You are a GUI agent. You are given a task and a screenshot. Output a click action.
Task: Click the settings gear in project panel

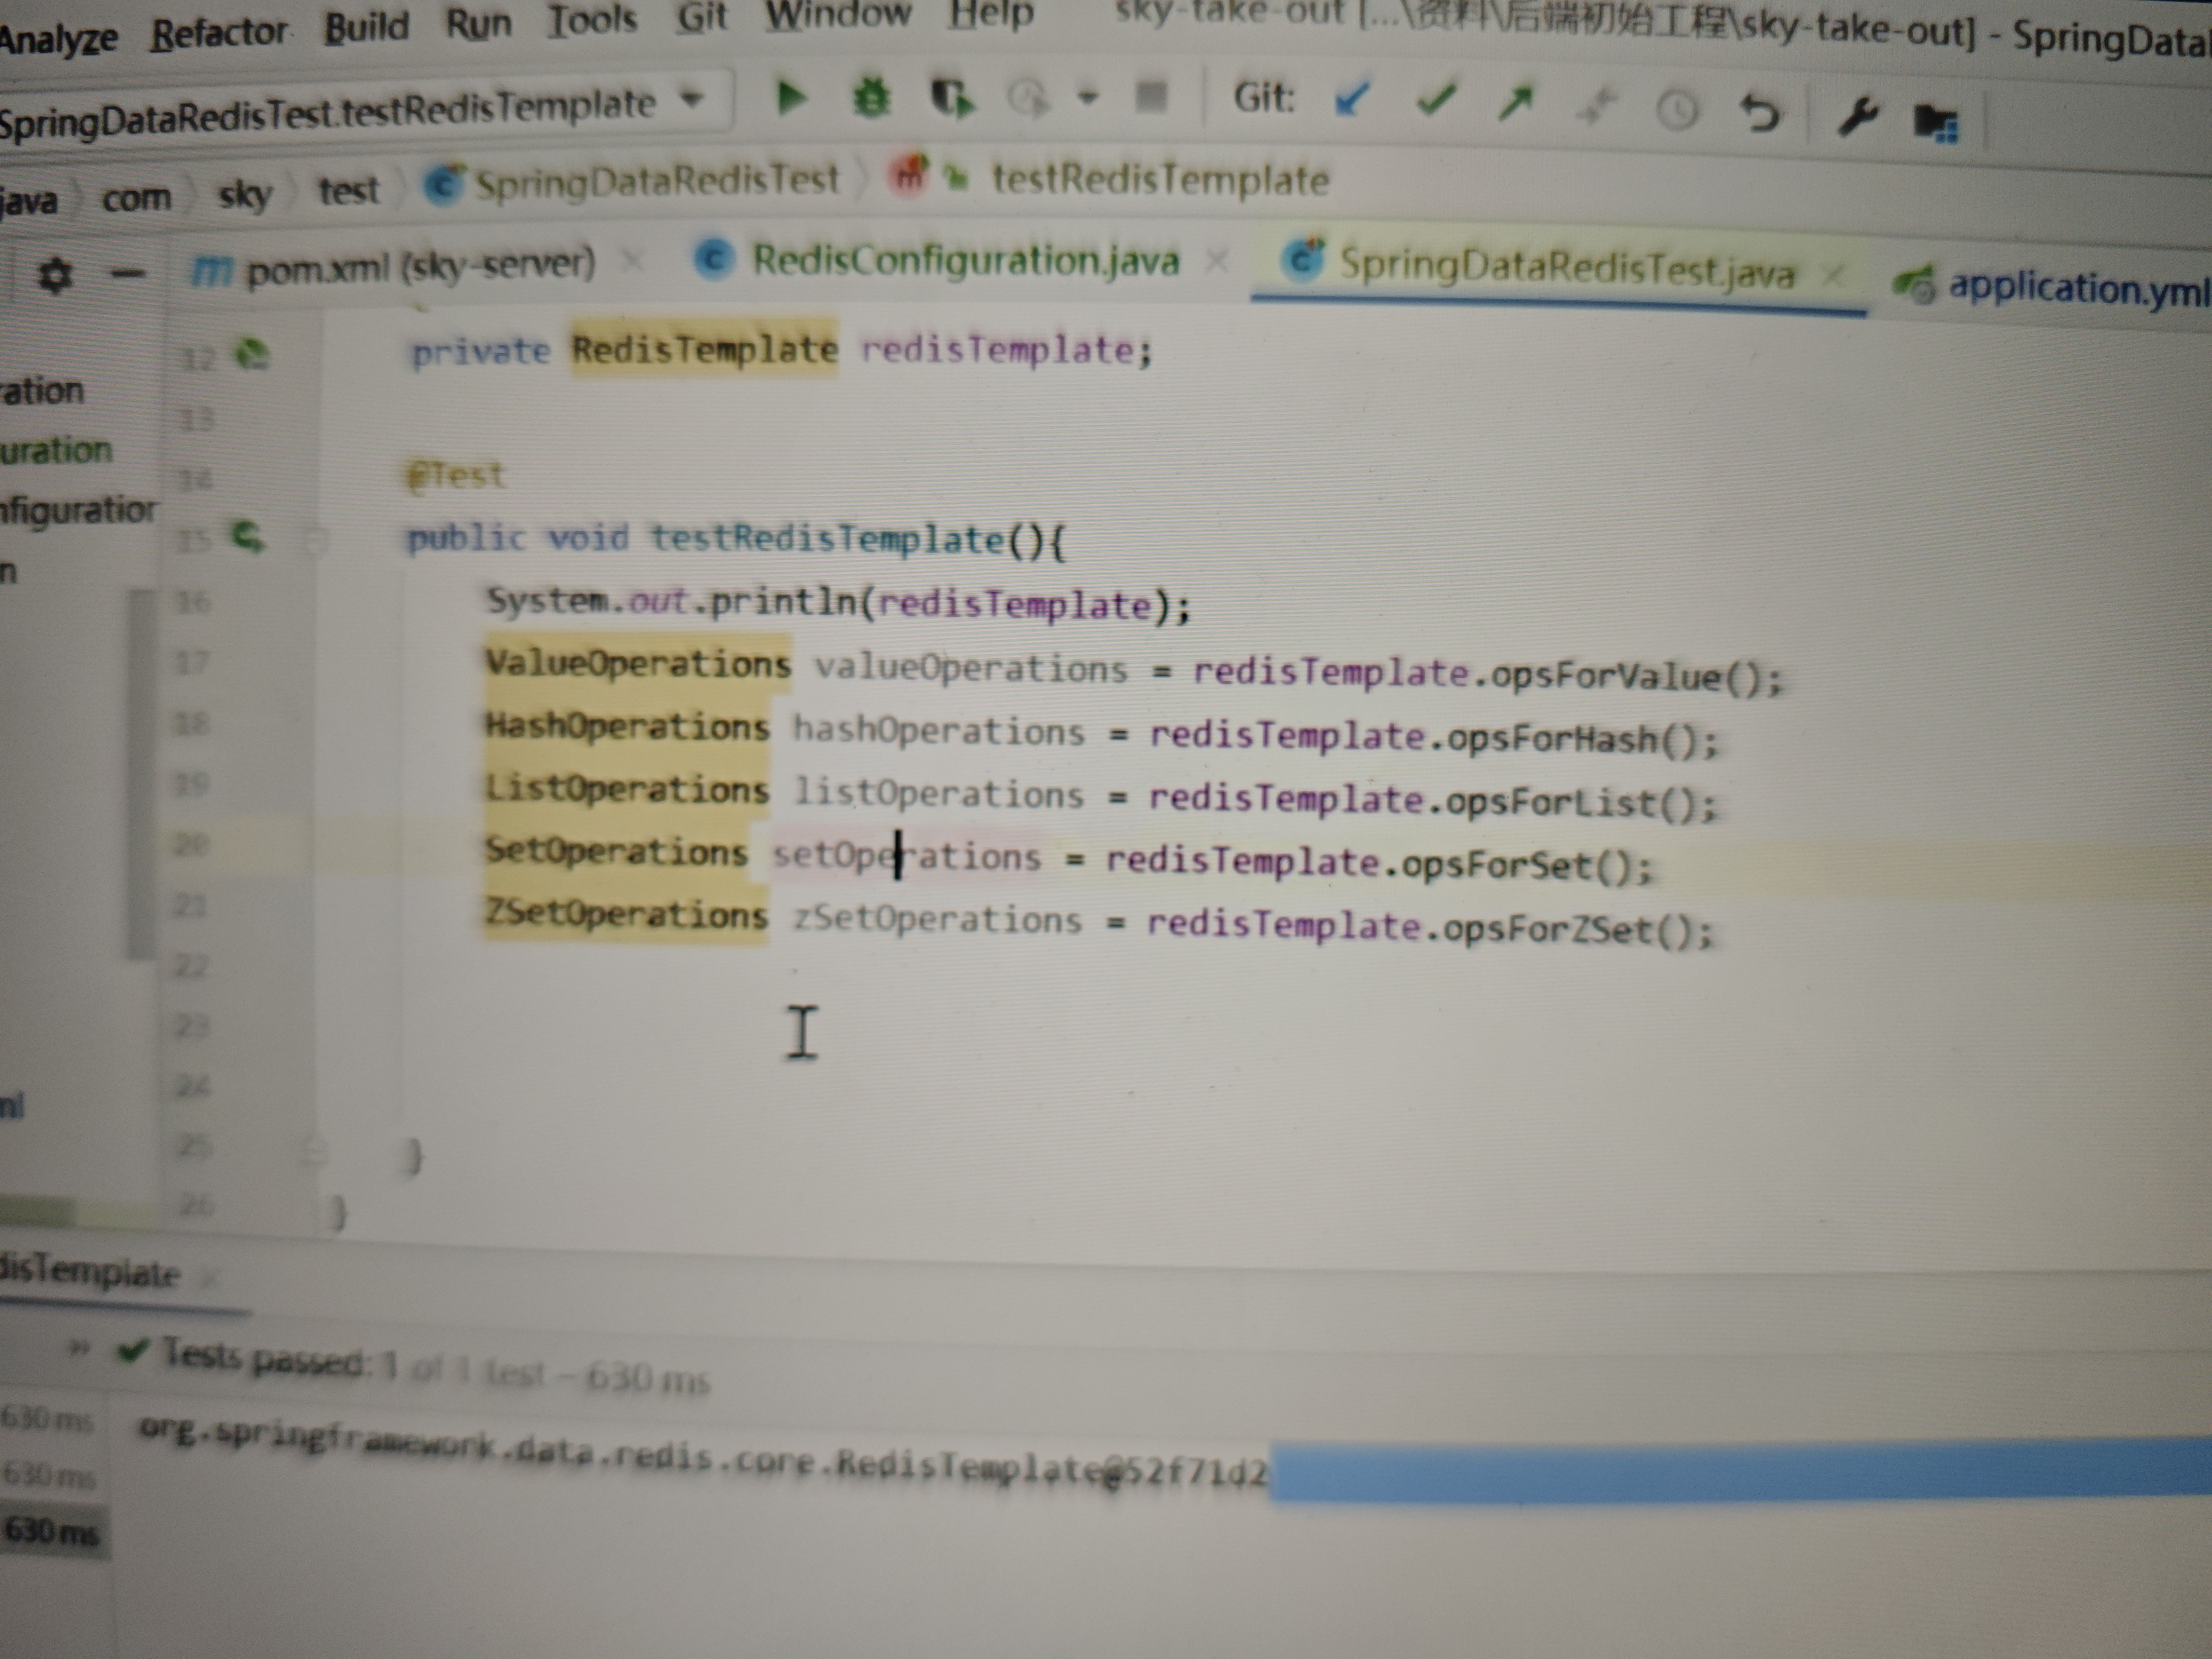[x=55, y=275]
